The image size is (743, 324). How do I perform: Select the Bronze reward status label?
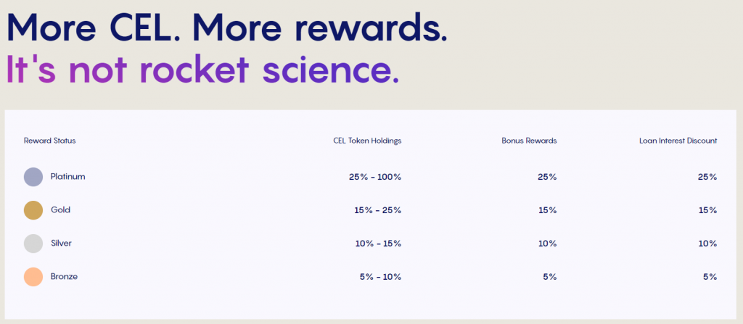[x=64, y=277]
